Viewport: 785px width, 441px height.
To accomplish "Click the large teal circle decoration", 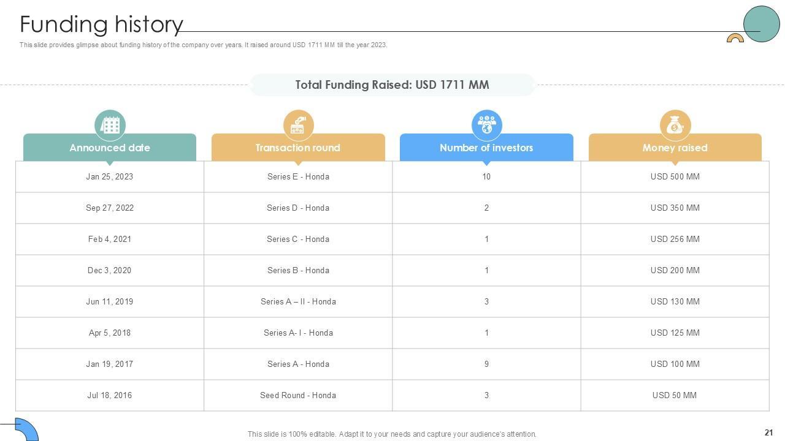I will tap(761, 24).
